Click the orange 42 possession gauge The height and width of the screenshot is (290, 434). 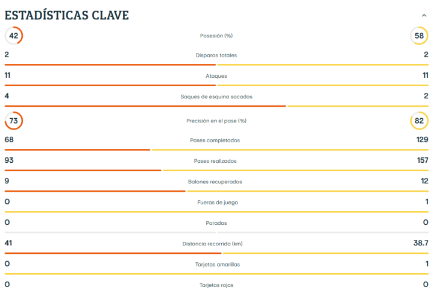pyautogui.click(x=14, y=36)
